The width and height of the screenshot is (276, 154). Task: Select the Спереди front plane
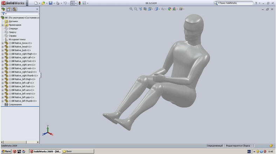click(x=13, y=28)
